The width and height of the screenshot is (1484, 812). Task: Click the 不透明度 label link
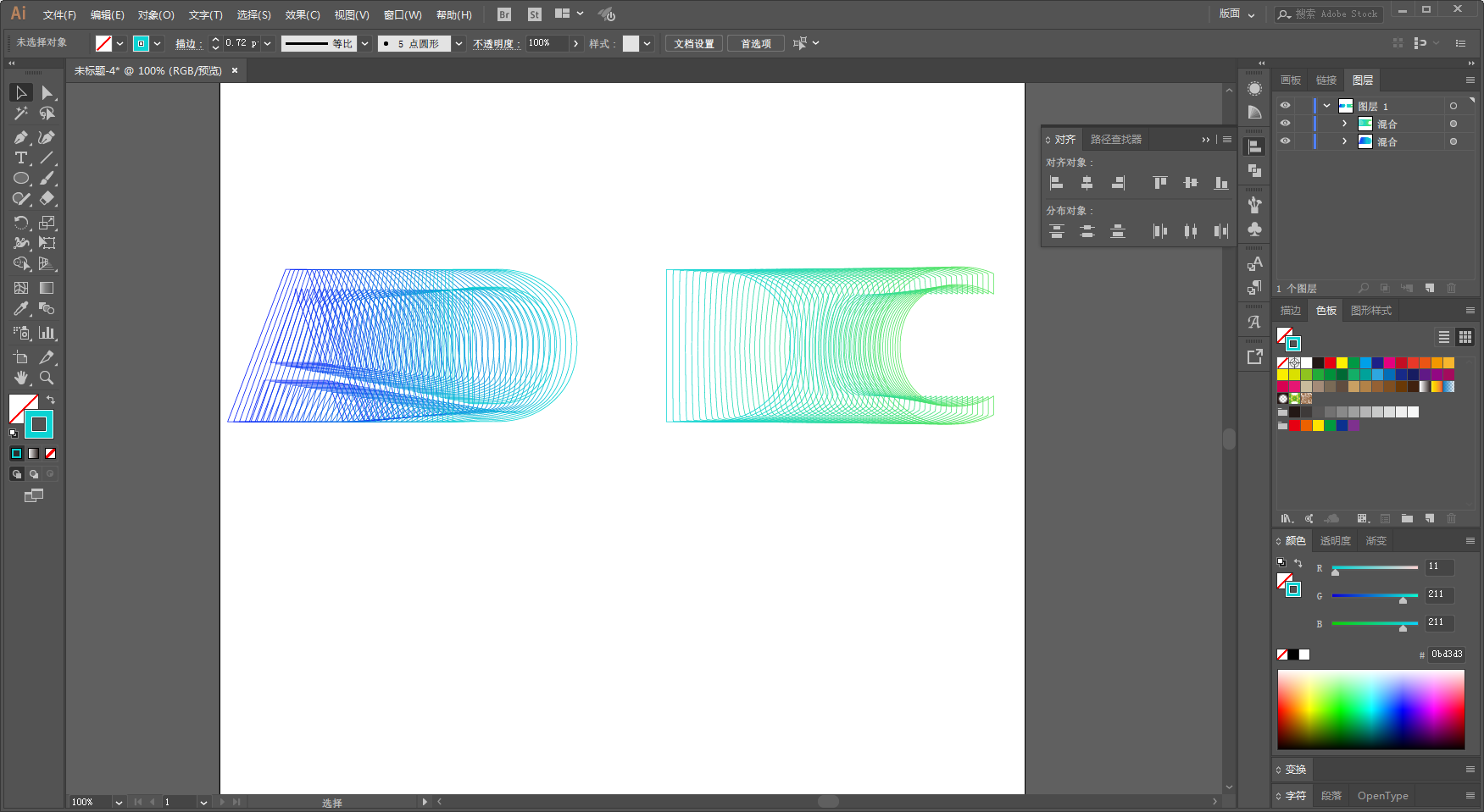[x=497, y=43]
